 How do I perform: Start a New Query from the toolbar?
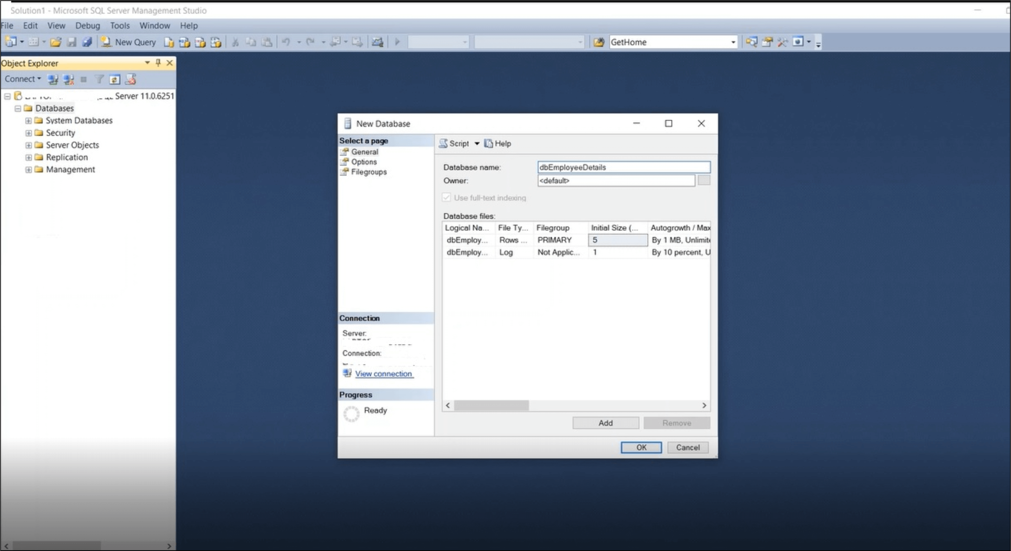tap(130, 42)
